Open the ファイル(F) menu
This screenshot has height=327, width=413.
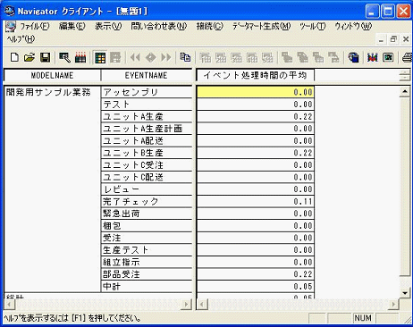pos(35,26)
